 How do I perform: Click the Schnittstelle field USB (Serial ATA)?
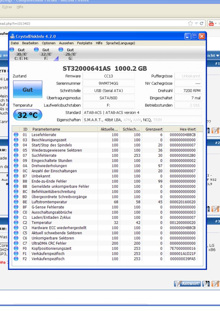tap(109, 91)
